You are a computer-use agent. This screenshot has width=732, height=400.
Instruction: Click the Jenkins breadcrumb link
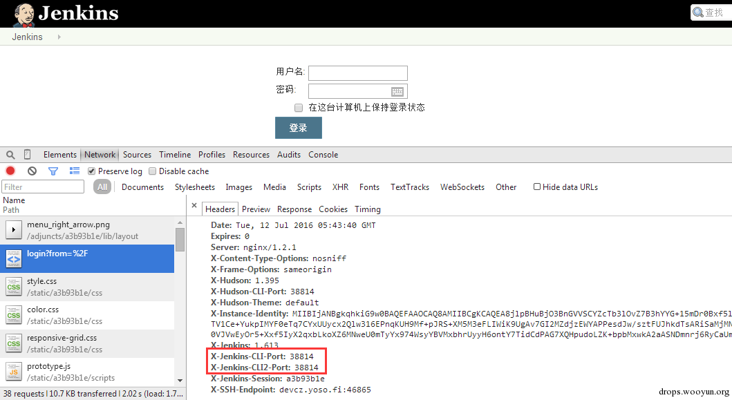(x=27, y=37)
